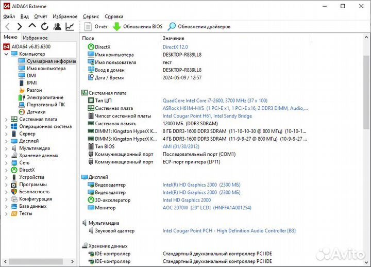
Task: Click Обновления BIOS green arrow button
Action: pos(138,26)
